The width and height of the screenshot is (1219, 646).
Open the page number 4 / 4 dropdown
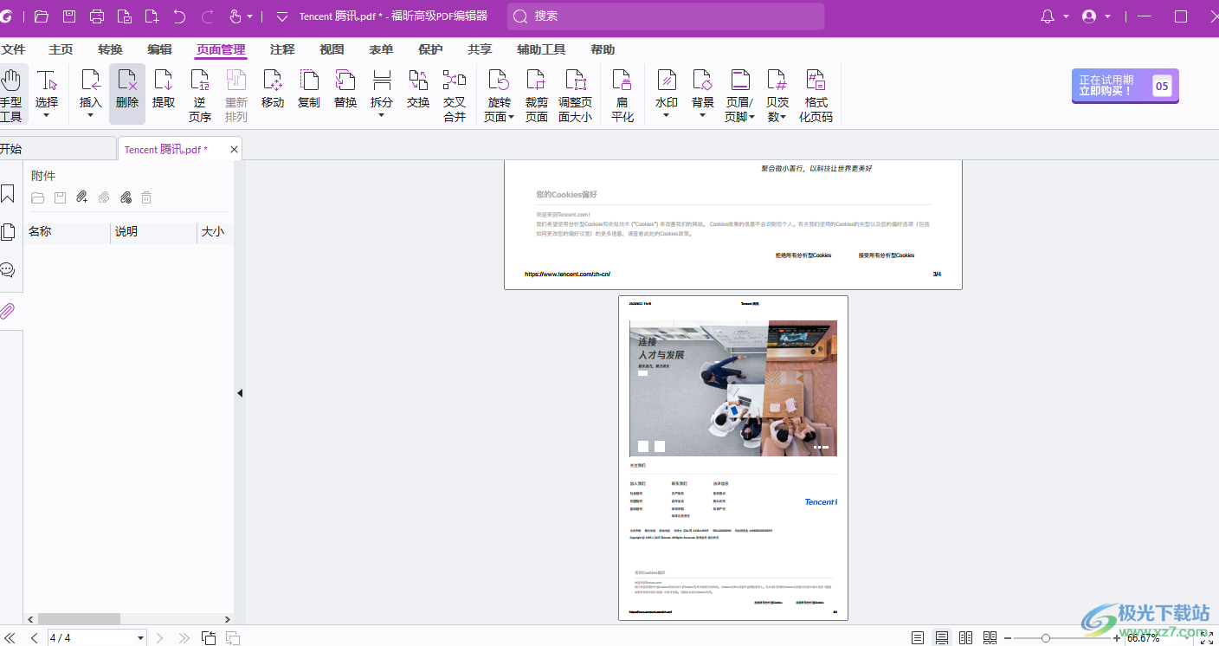coord(140,638)
